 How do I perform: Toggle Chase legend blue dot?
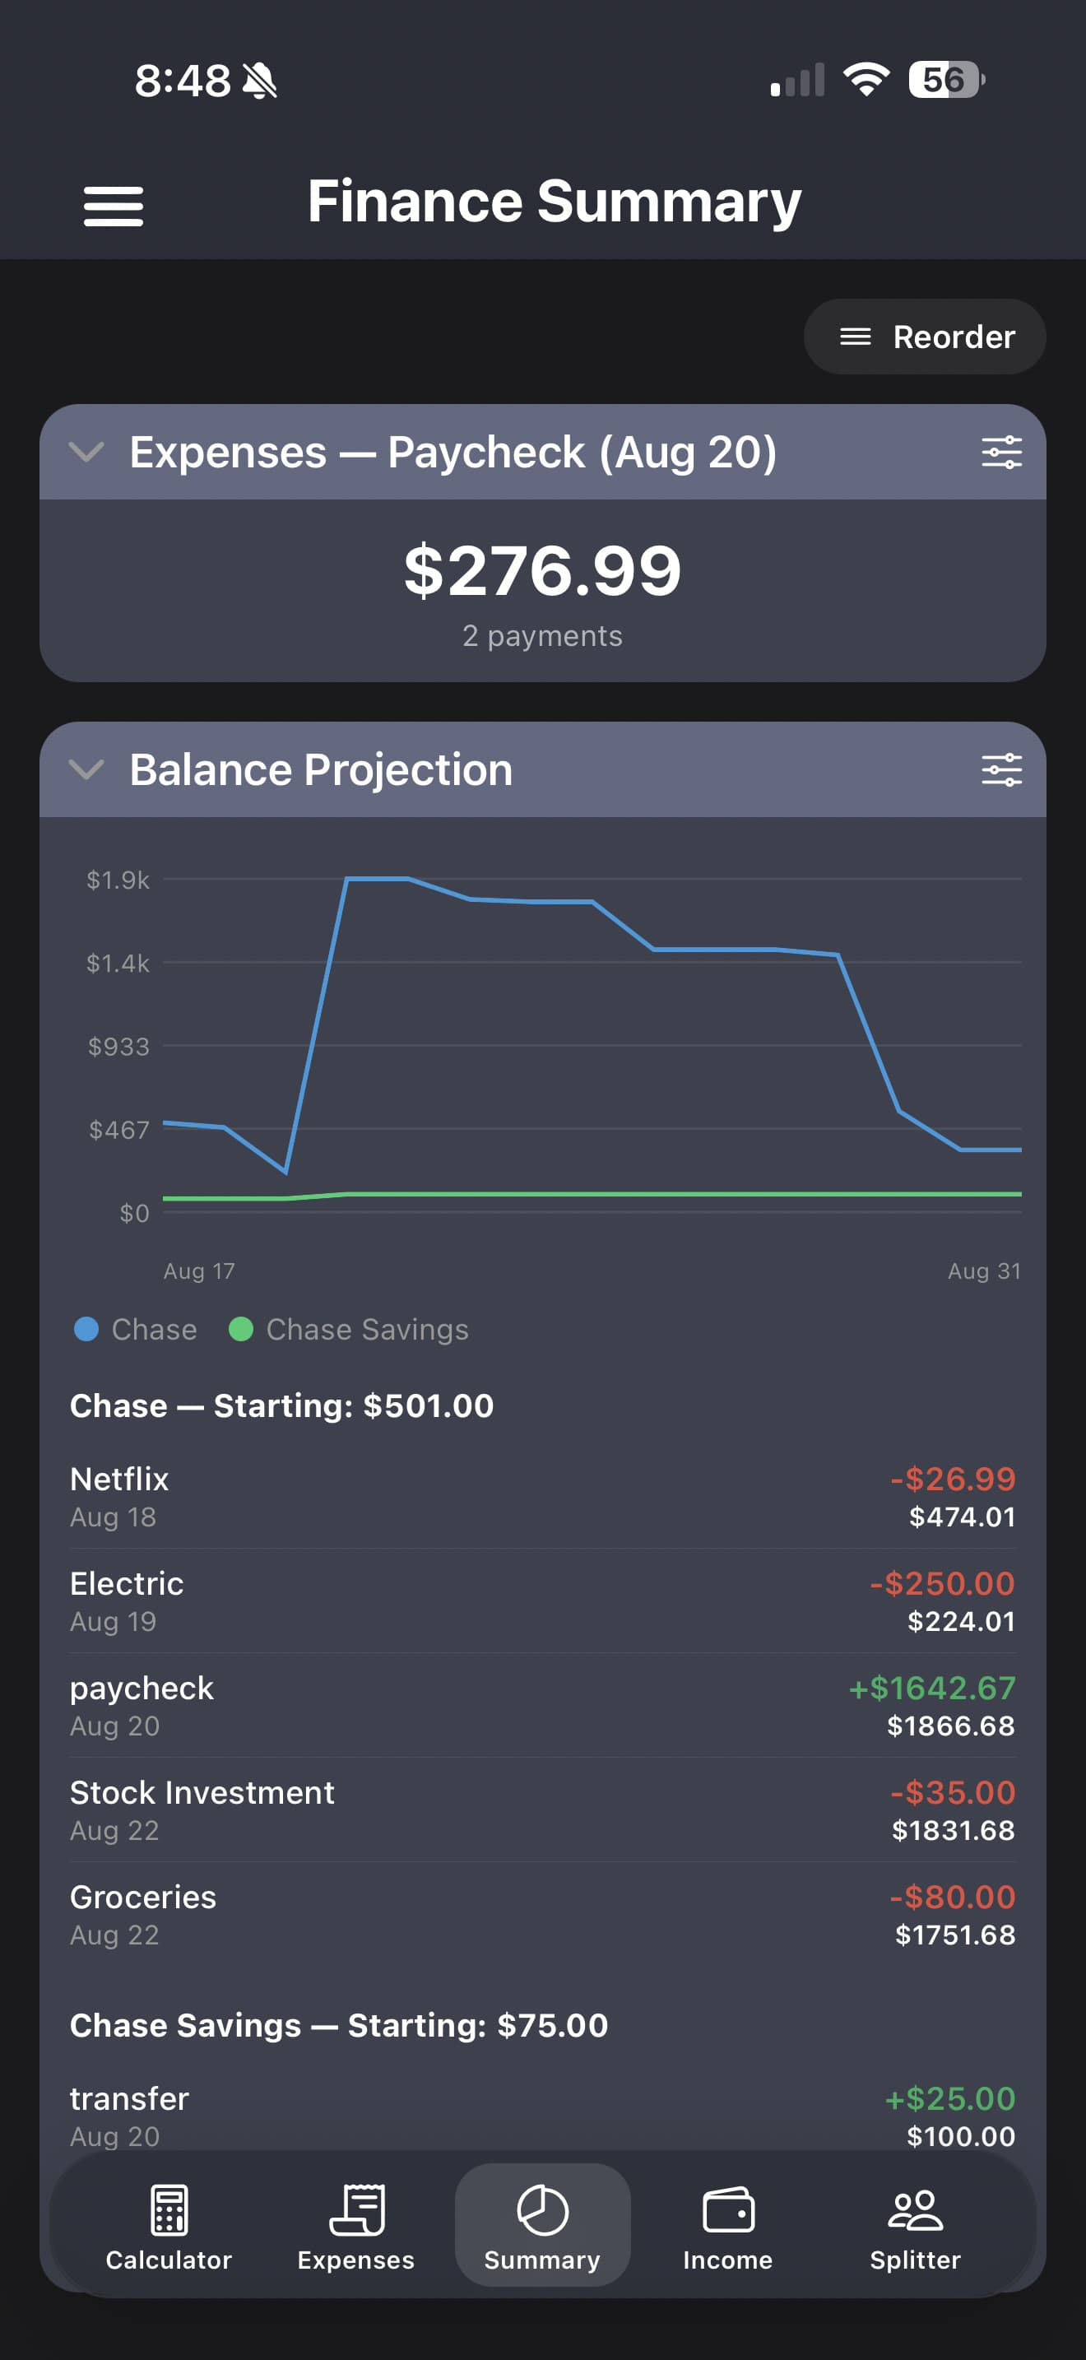click(x=86, y=1329)
